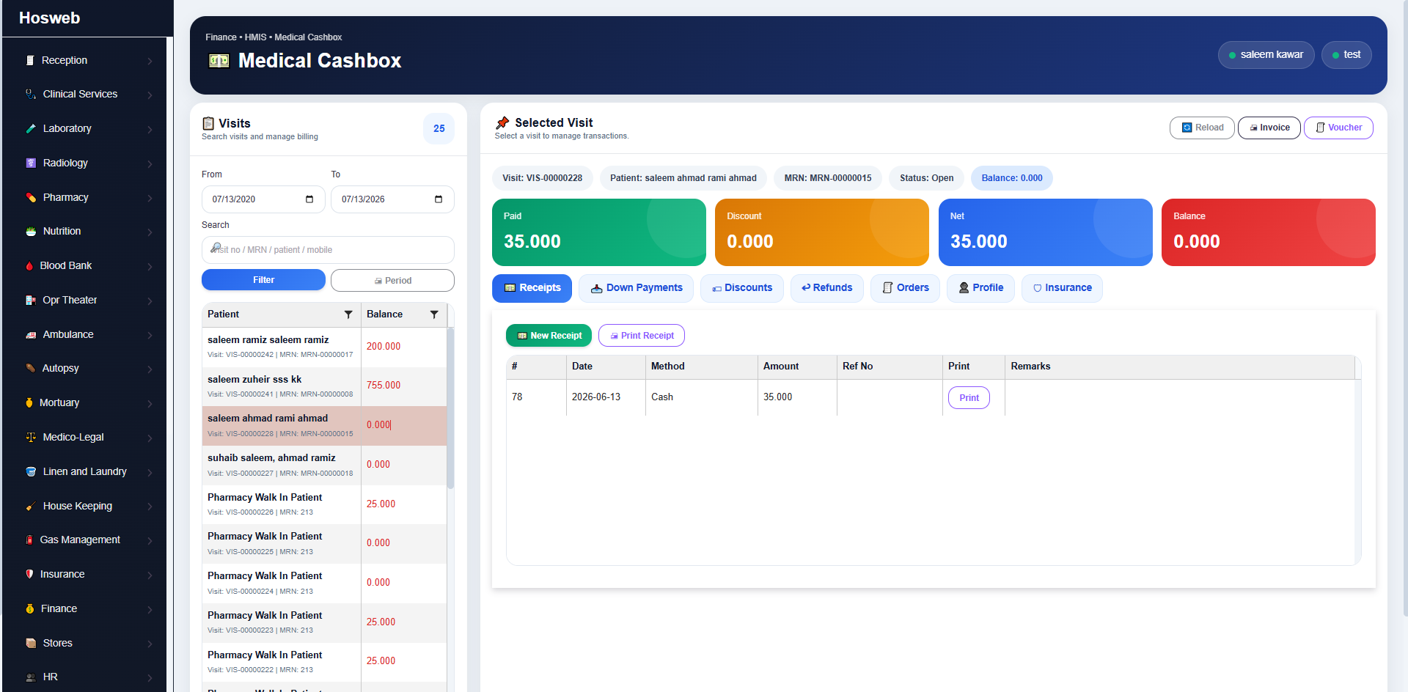
Task: Expand the Finance menu chevron
Action: (150, 609)
